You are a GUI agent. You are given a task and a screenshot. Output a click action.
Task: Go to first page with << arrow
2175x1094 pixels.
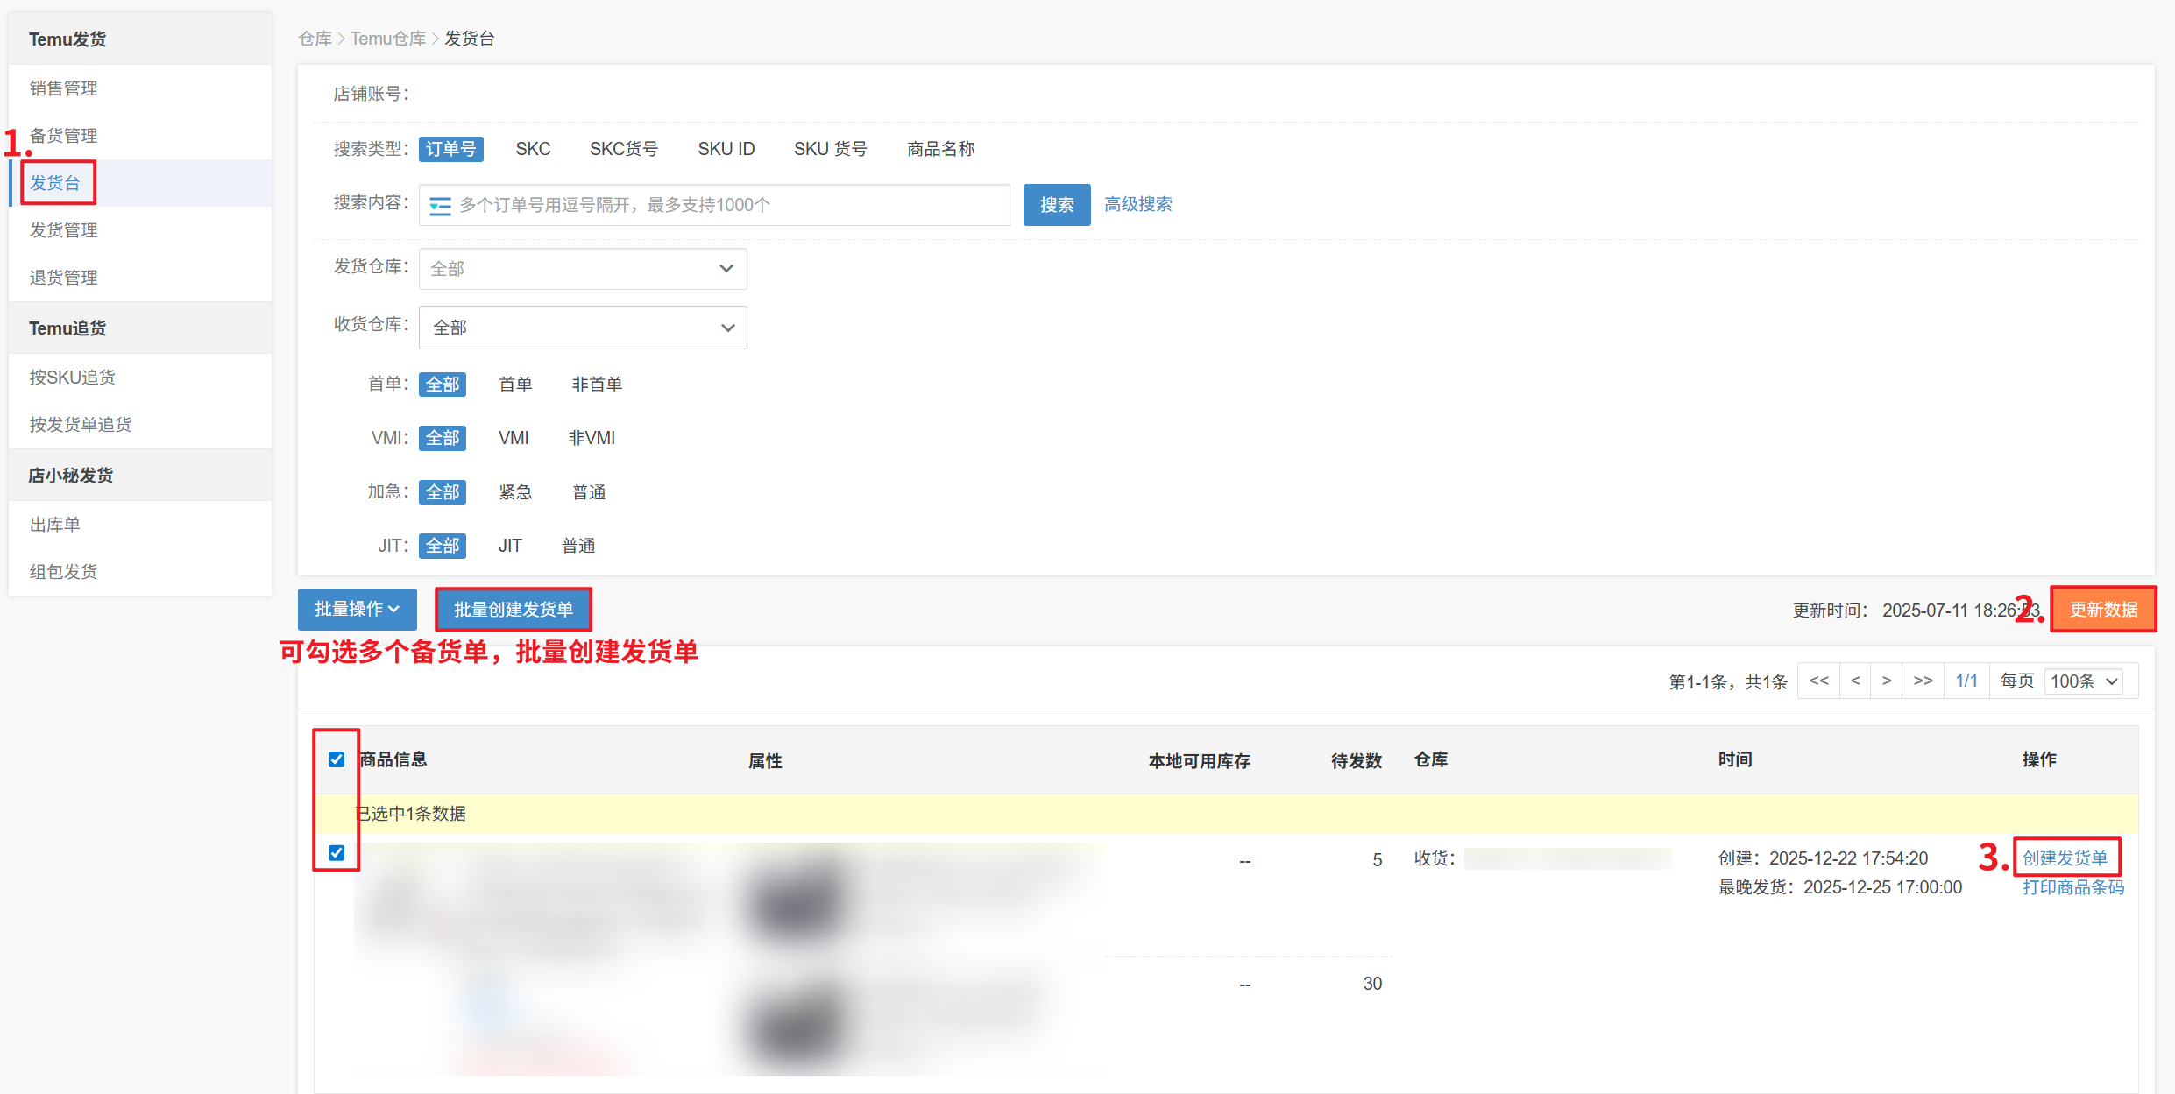[x=1818, y=681]
